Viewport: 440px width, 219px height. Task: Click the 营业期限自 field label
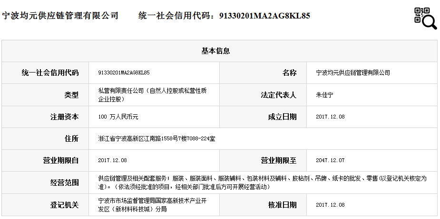[61, 161]
